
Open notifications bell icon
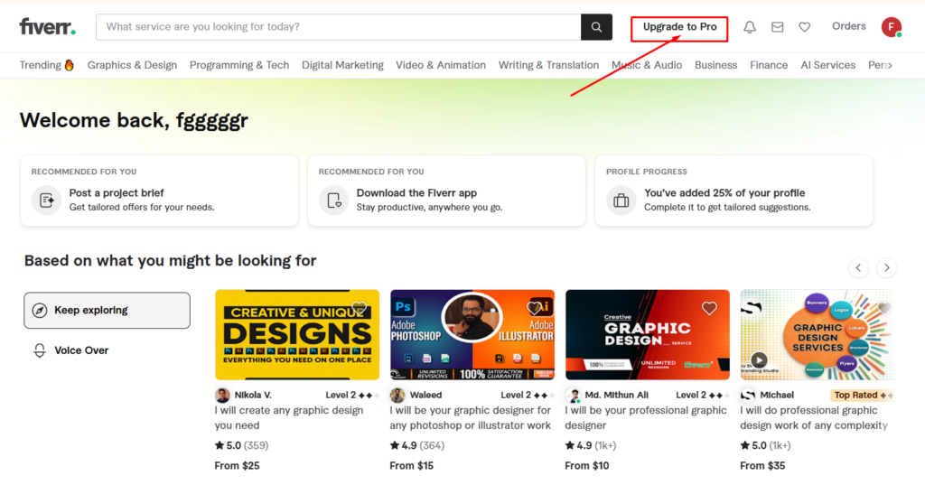point(749,27)
